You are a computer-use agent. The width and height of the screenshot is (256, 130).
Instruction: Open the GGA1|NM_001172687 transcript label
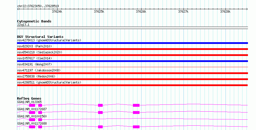(32, 109)
